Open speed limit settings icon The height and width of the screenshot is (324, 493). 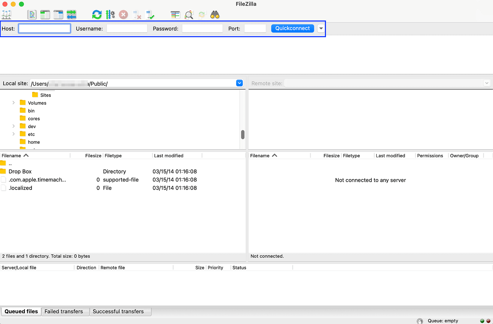tap(110, 14)
